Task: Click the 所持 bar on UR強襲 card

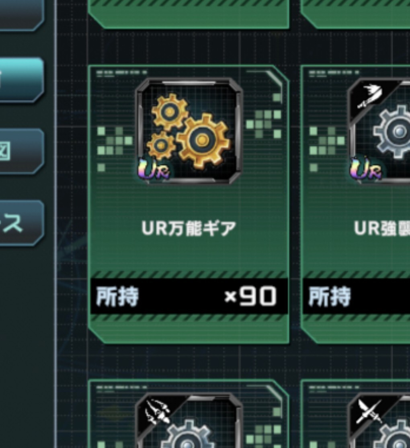Action: click(x=357, y=296)
